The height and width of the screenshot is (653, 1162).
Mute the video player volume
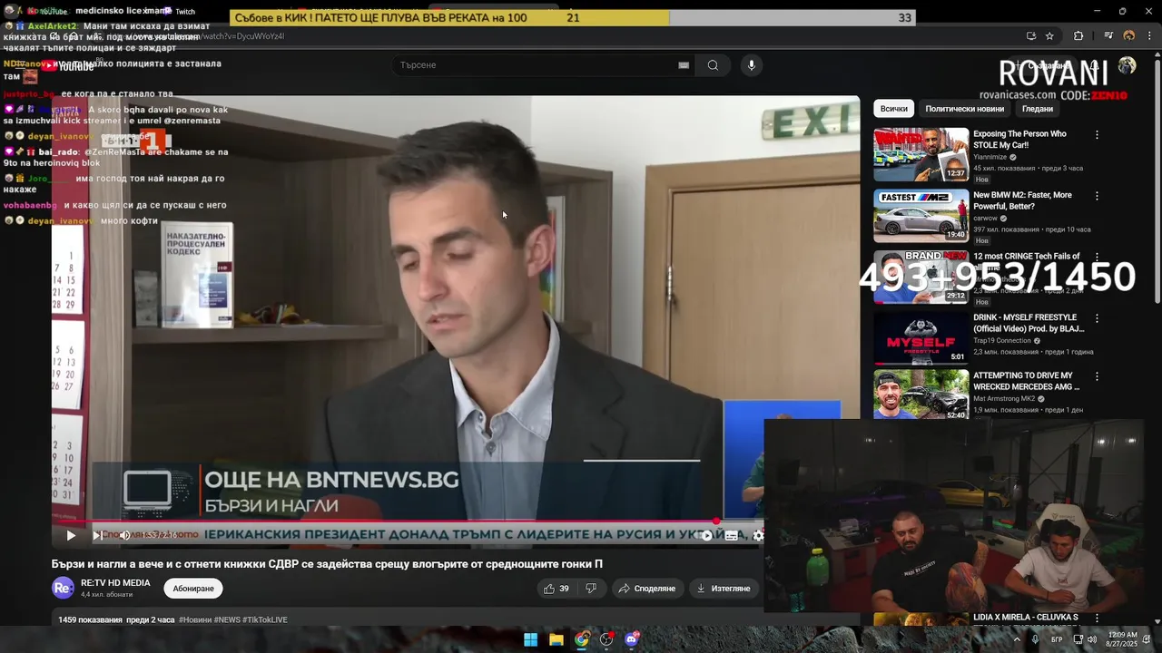point(124,535)
